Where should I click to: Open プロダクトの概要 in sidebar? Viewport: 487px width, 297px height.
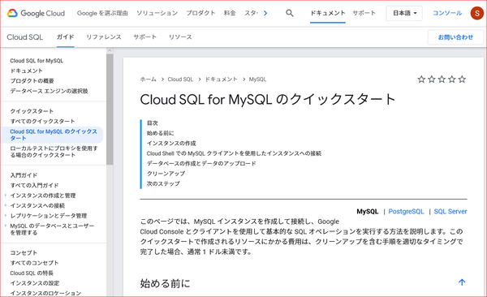(x=32, y=81)
